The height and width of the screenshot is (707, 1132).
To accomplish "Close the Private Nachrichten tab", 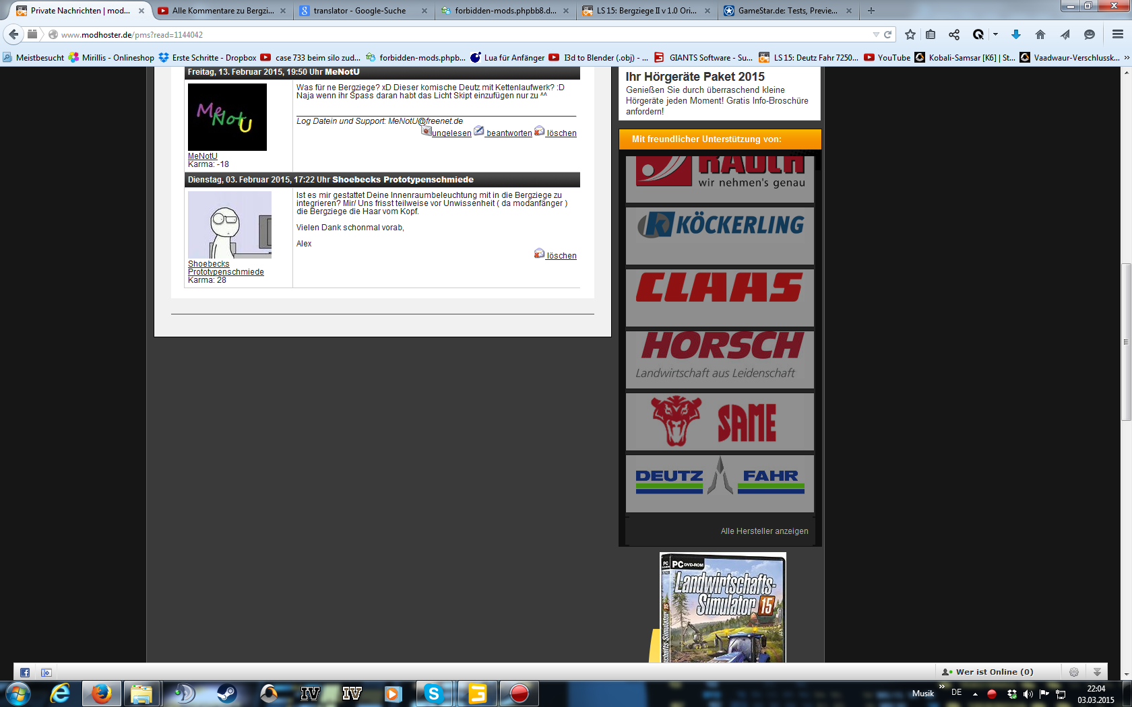I will point(141,11).
